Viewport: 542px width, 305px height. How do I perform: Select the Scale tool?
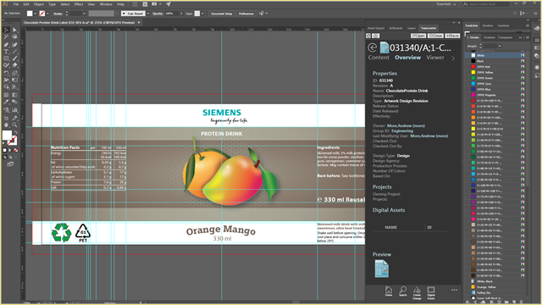coord(15,74)
